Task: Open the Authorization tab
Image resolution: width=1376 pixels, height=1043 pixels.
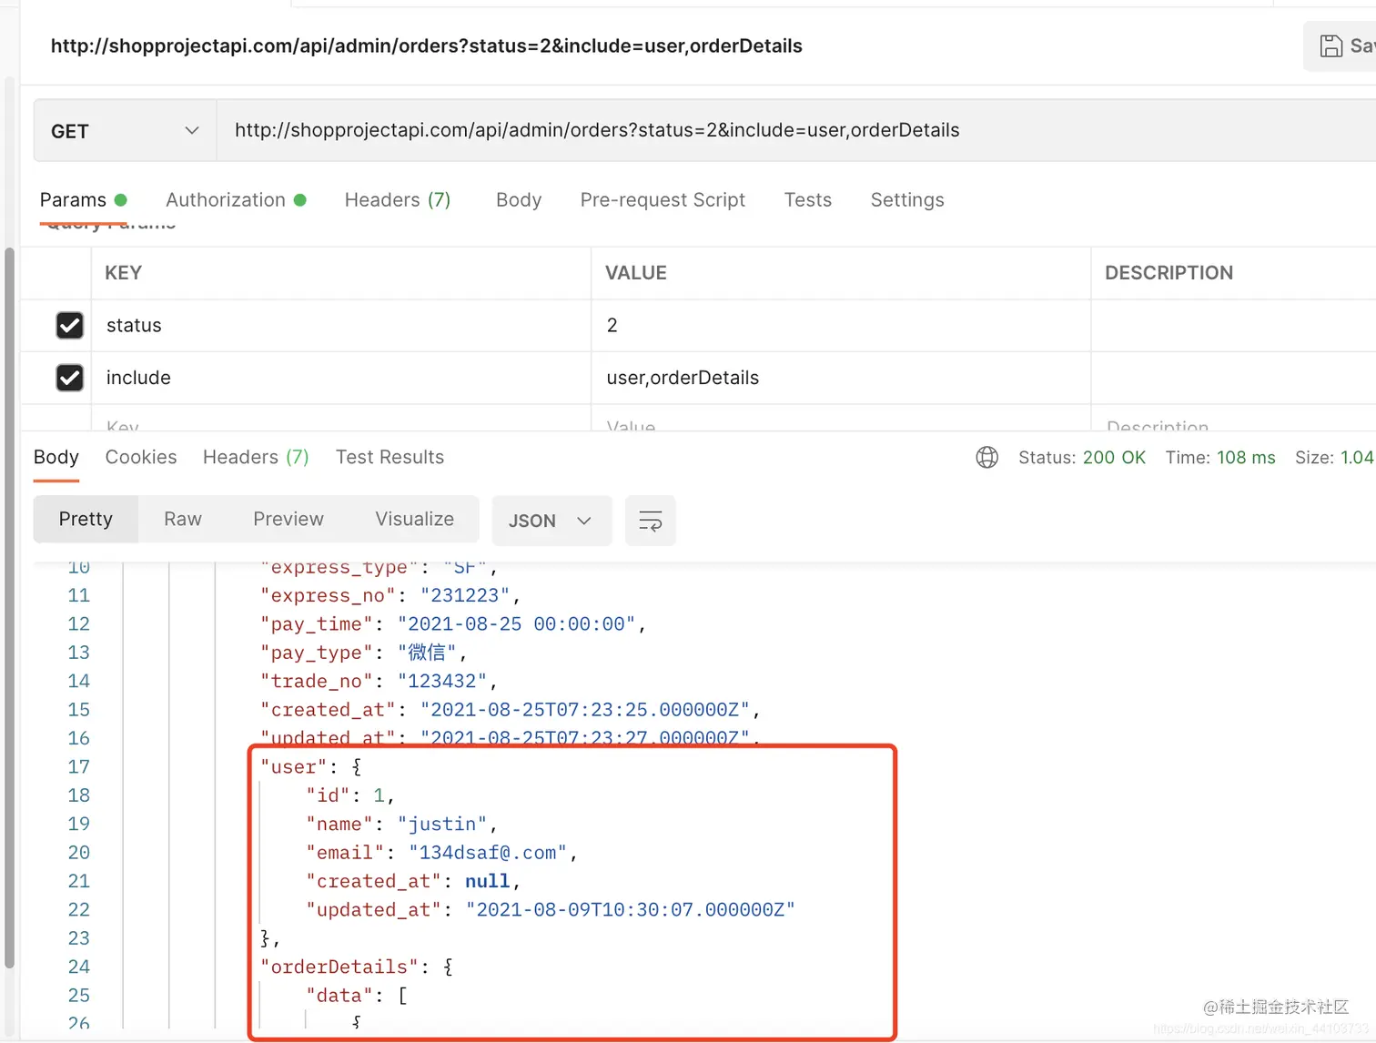Action: 236,200
